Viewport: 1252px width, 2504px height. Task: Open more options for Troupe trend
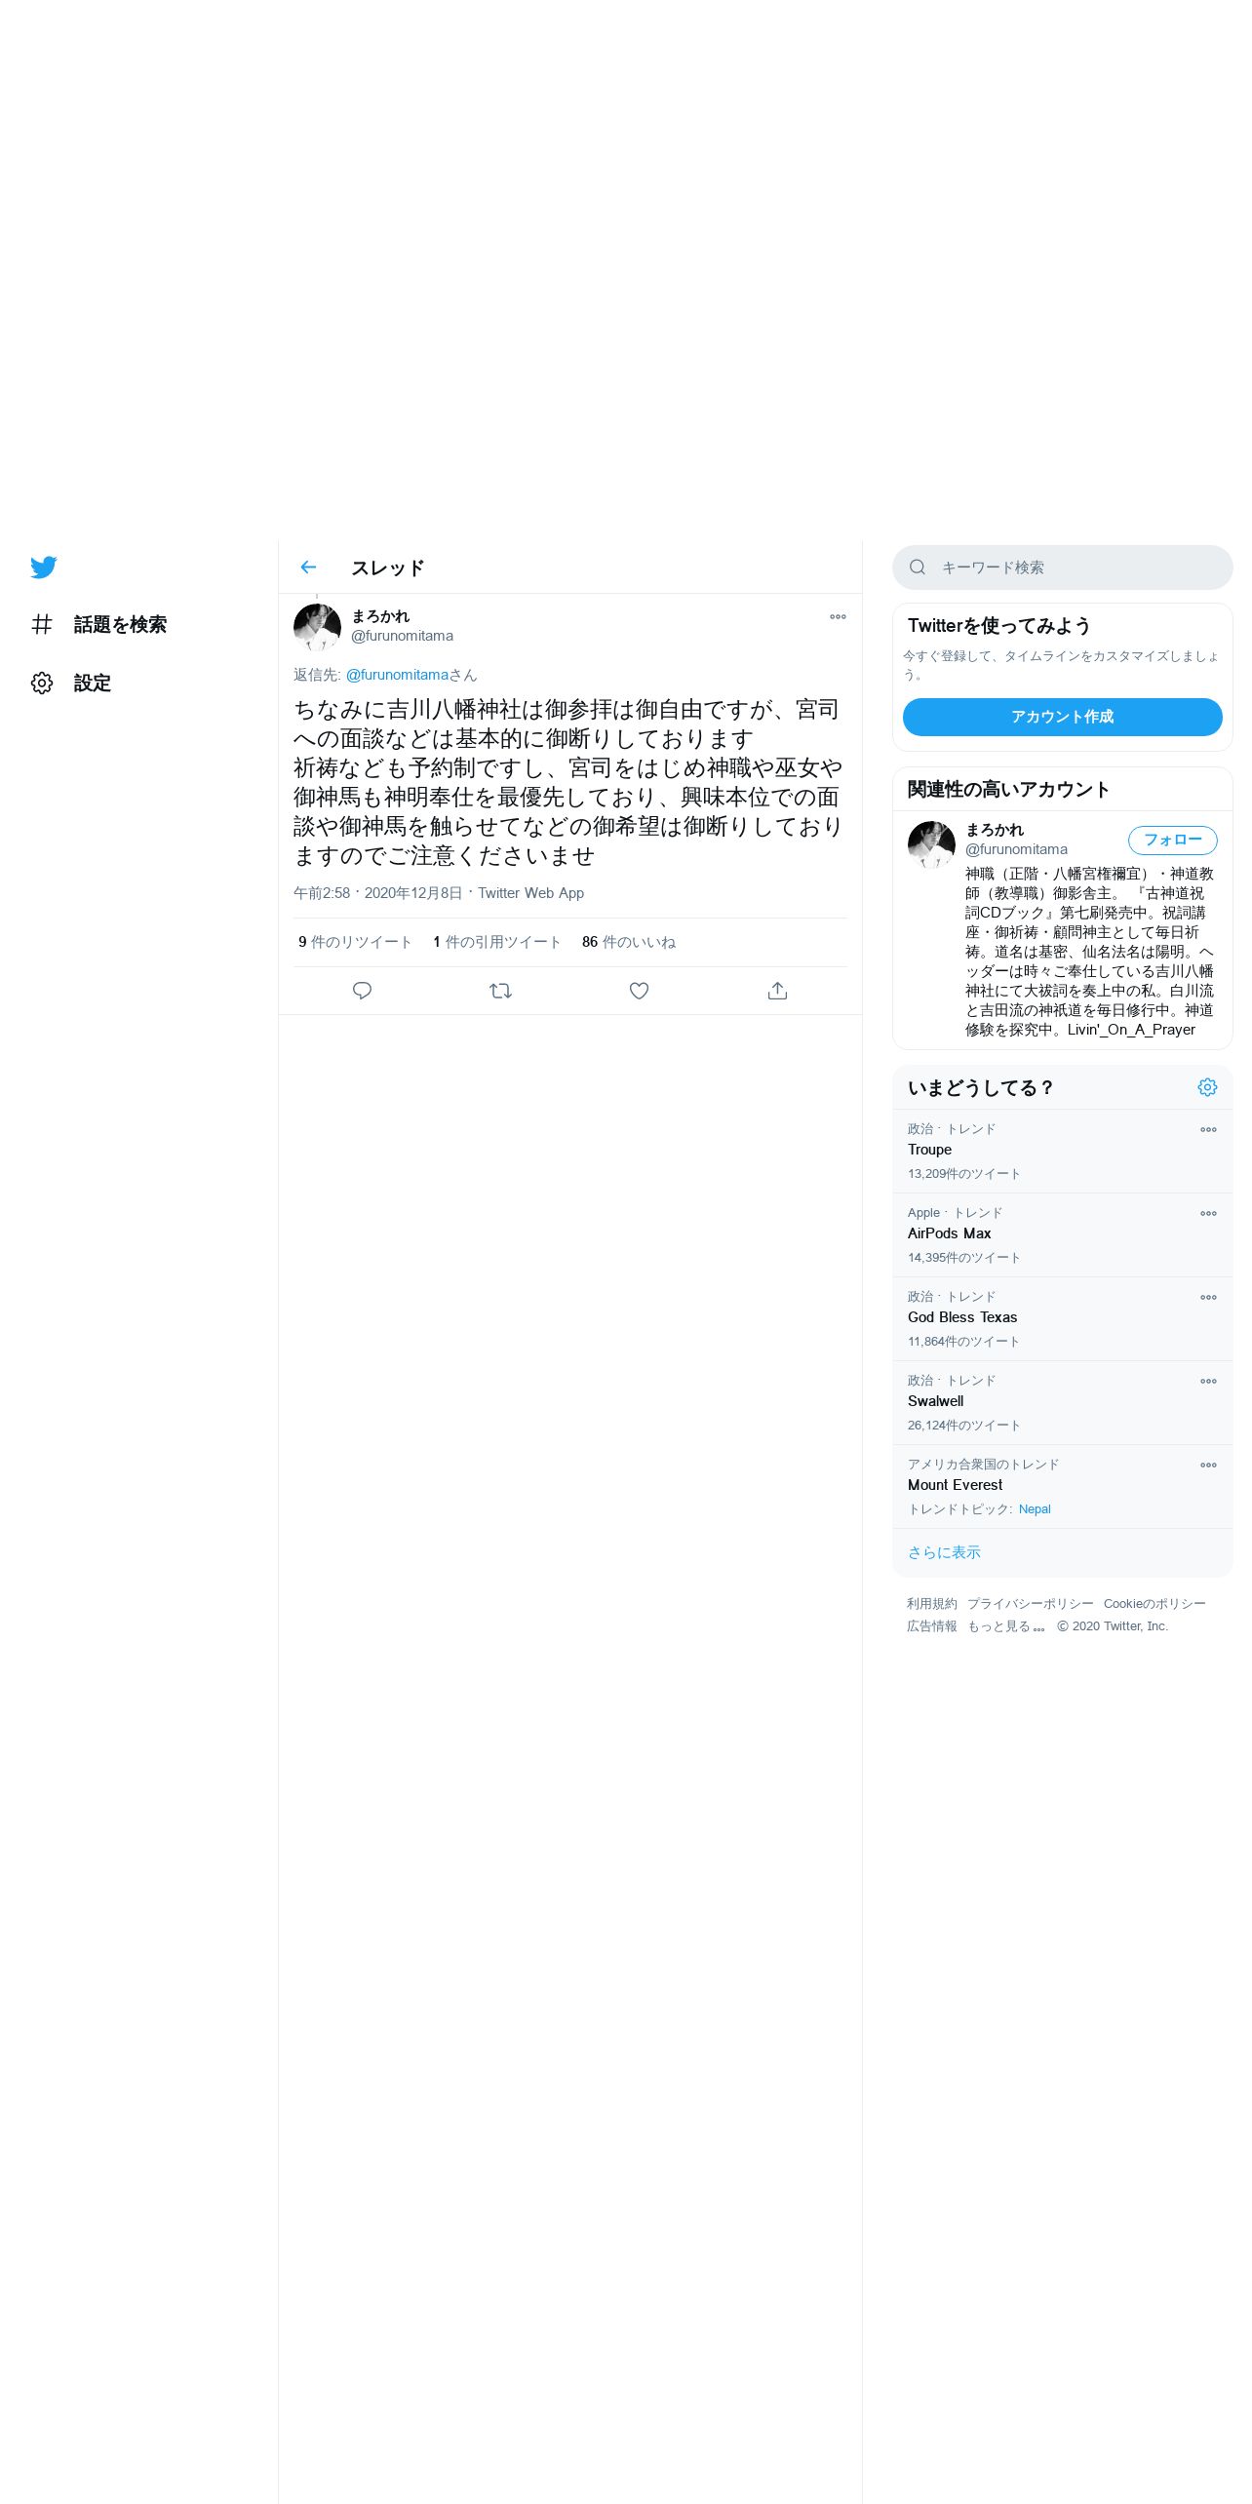tap(1208, 1129)
